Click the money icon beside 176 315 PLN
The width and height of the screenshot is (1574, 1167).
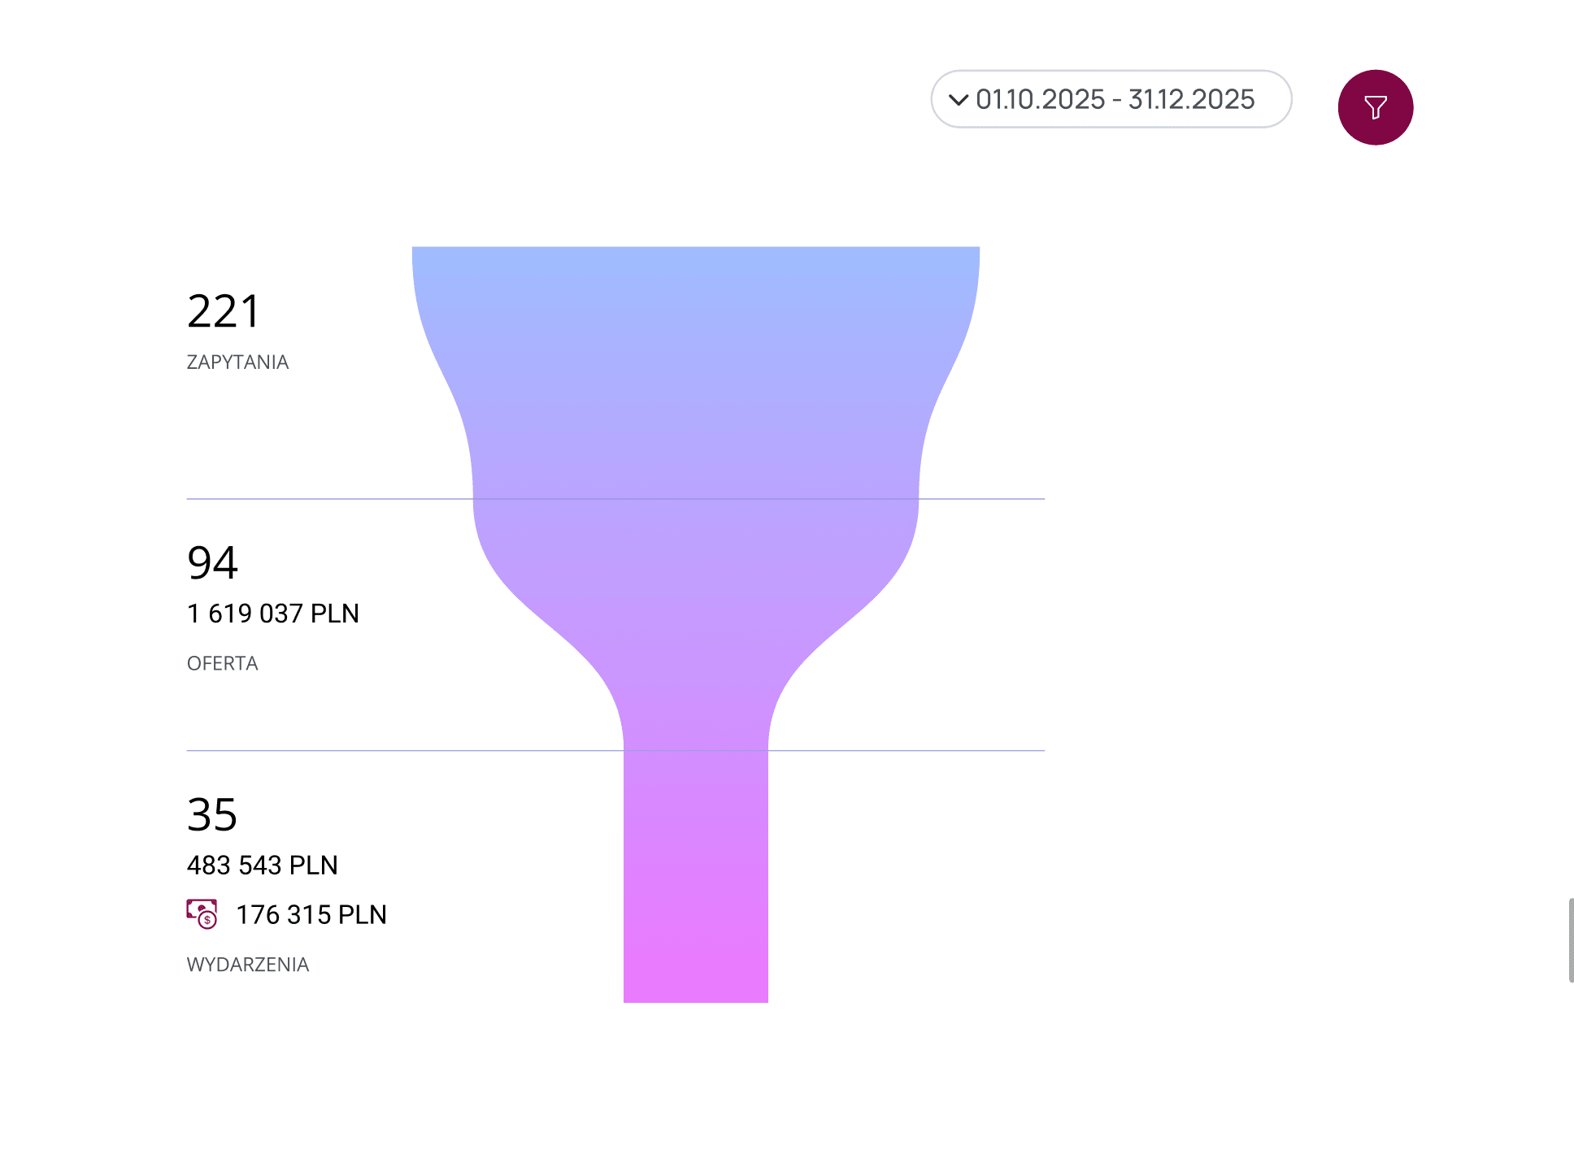point(202,913)
